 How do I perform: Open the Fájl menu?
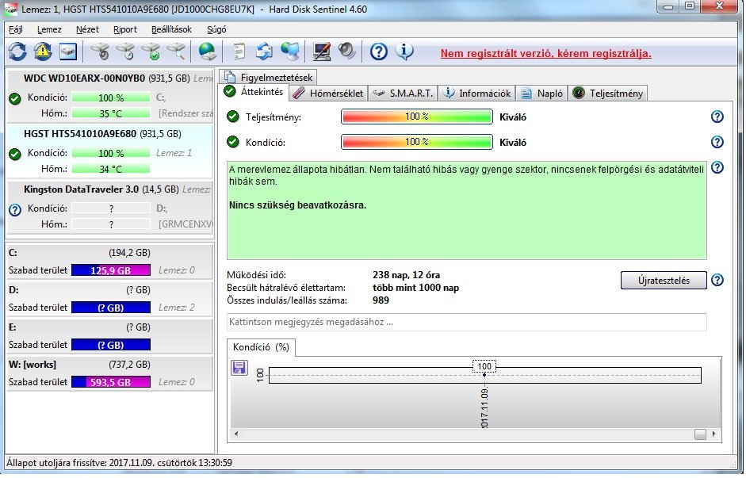click(x=16, y=29)
